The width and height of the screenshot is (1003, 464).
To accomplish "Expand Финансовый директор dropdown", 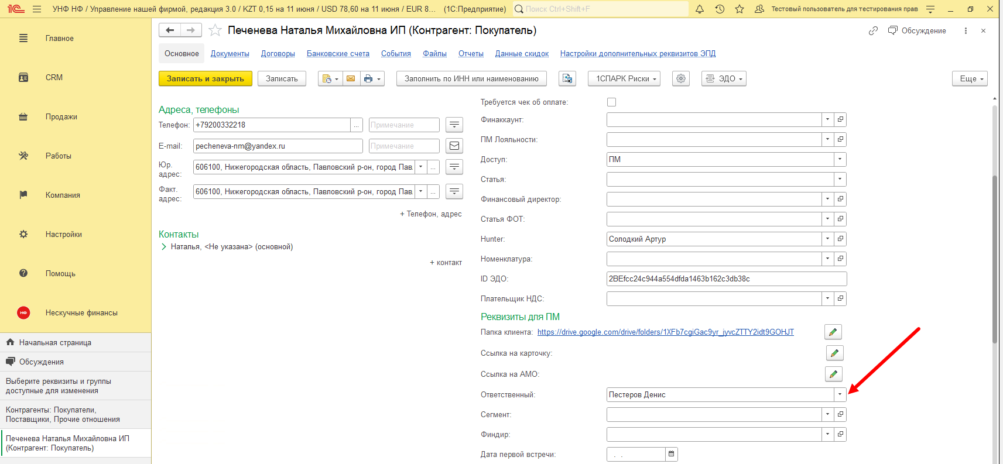I will pos(827,199).
